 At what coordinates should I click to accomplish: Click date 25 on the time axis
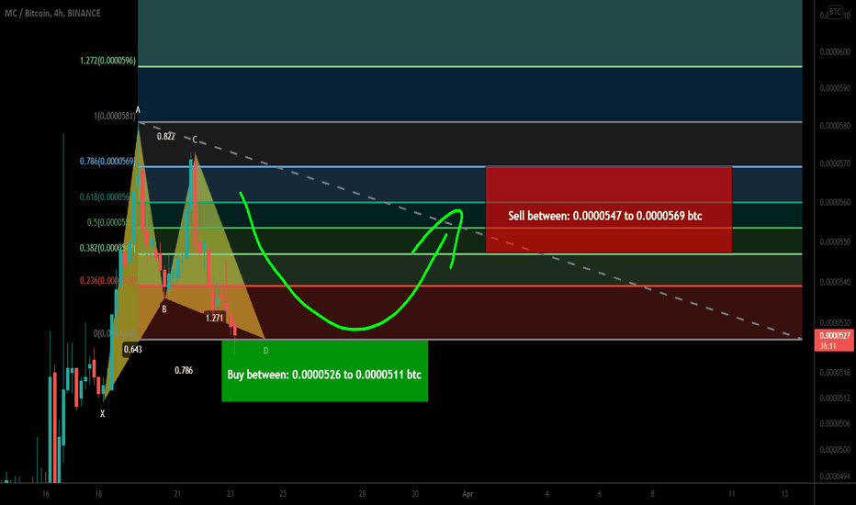[283, 494]
